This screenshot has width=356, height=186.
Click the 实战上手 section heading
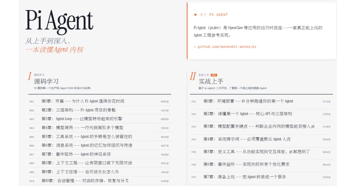(x=211, y=81)
